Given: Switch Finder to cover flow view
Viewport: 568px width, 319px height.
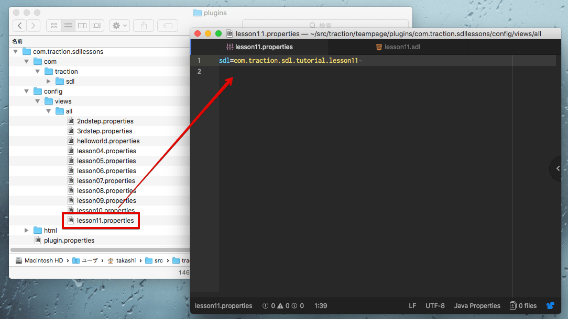Looking at the screenshot, I should pos(96,26).
